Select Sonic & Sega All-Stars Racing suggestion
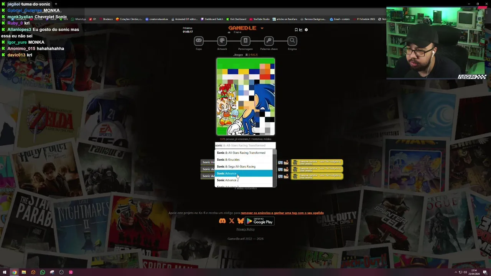This screenshot has height=276, width=491. click(x=244, y=166)
